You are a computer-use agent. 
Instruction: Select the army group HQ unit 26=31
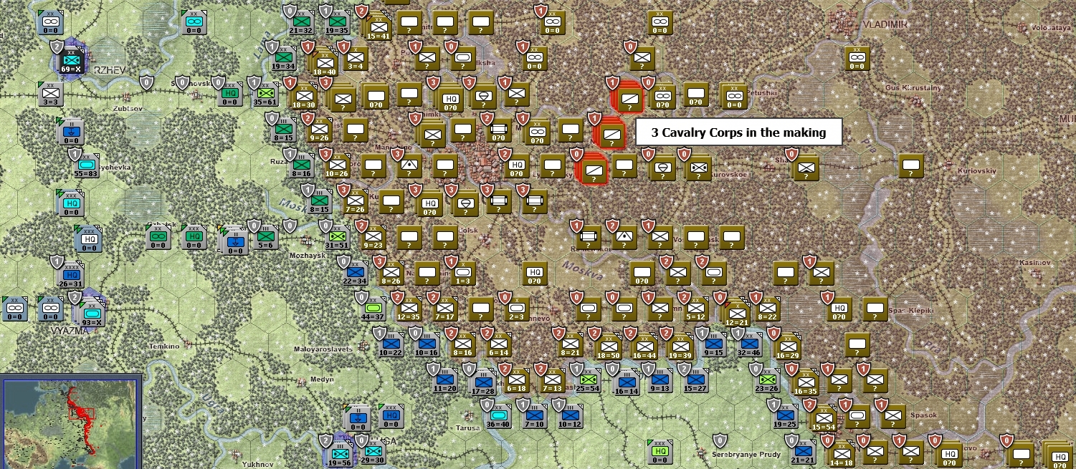[x=71, y=274]
